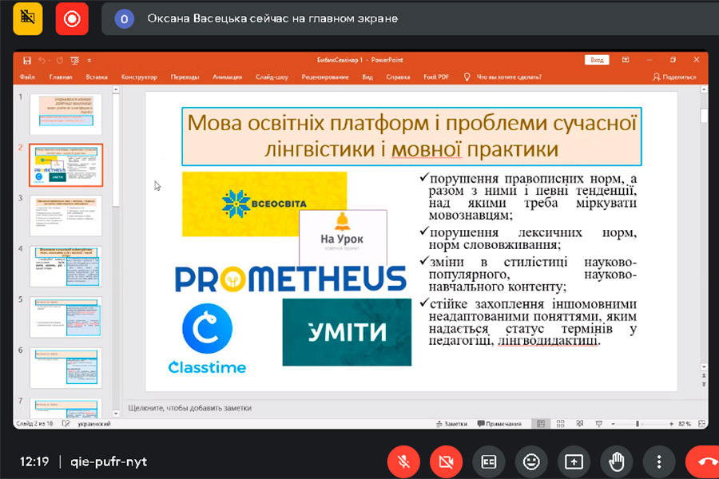The height and width of the screenshot is (479, 719).
Task: Click the notes field 'Щелкните, чтобы добавить заметки'
Action: tap(190, 408)
